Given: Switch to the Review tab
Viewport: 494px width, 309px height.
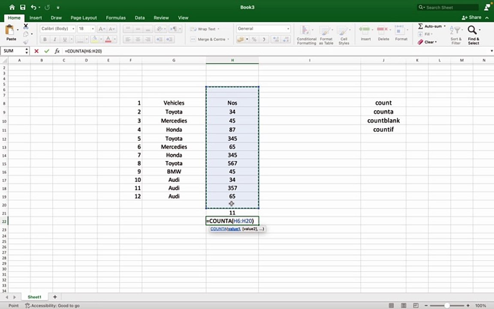Looking at the screenshot, I should (161, 18).
